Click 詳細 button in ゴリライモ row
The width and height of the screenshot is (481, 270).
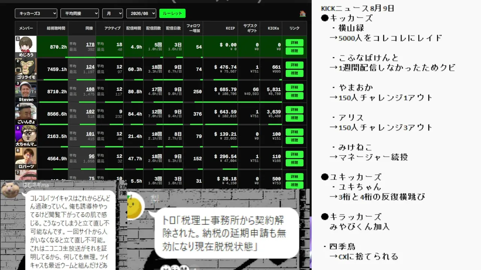(x=294, y=65)
